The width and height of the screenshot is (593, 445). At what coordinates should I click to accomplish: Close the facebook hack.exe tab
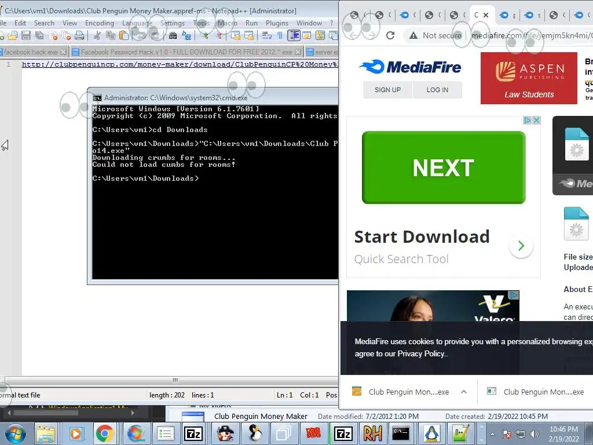64,52
